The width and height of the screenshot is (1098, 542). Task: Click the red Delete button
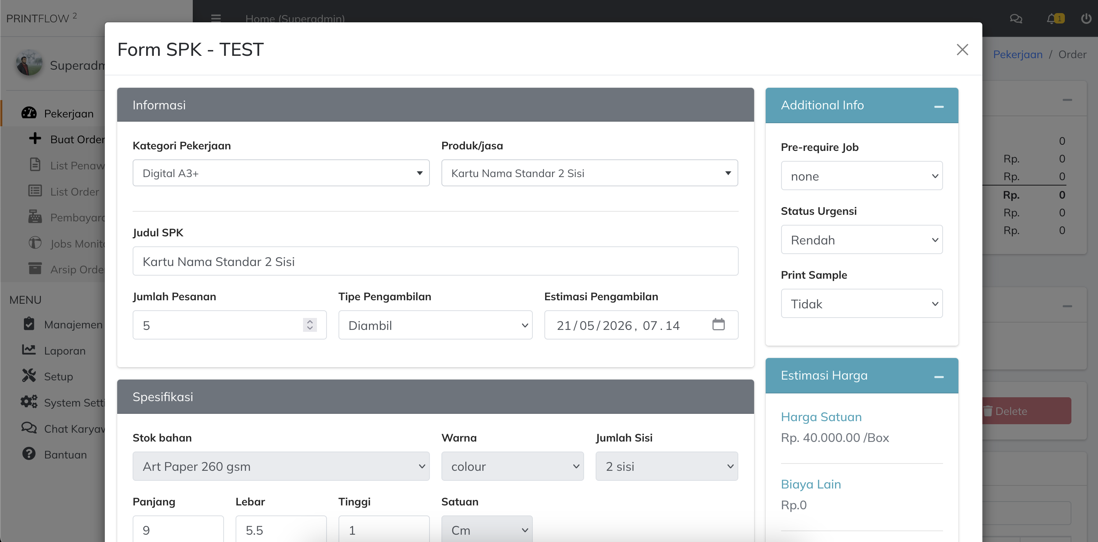(x=1026, y=411)
